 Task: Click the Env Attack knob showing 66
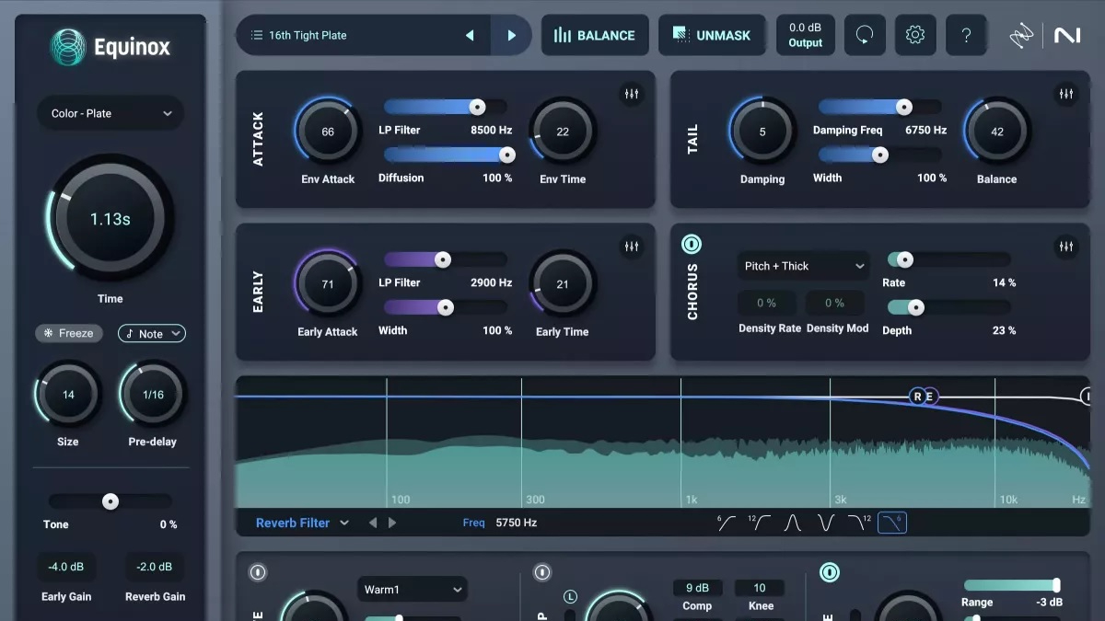tap(328, 132)
